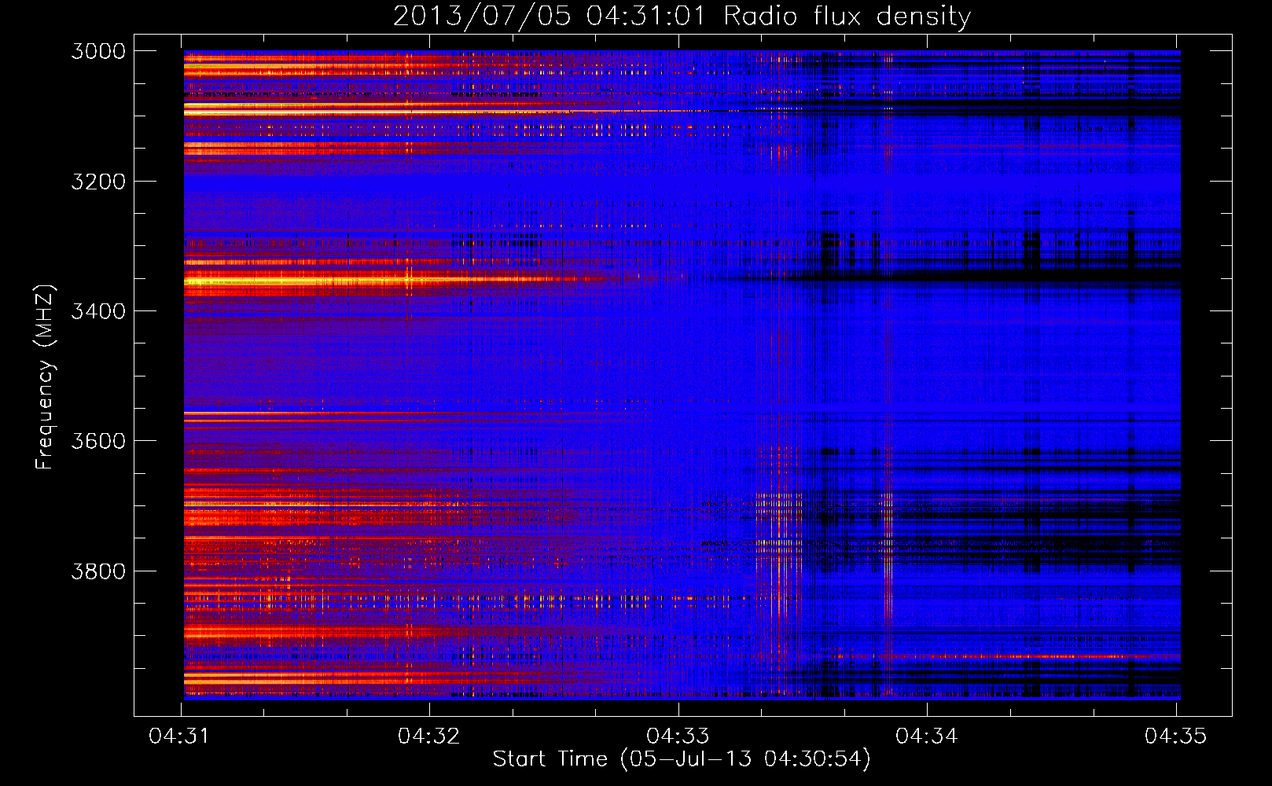Click the 04:33 time tick label
The image size is (1272, 786).
click(x=678, y=736)
